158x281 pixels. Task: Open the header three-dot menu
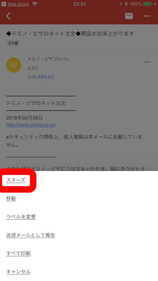147,16
